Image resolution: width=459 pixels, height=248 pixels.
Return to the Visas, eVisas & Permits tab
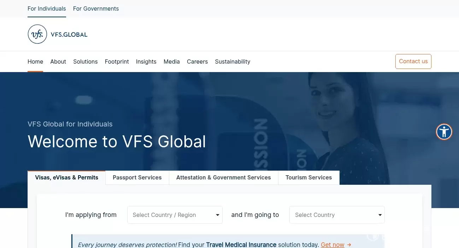[x=66, y=177]
